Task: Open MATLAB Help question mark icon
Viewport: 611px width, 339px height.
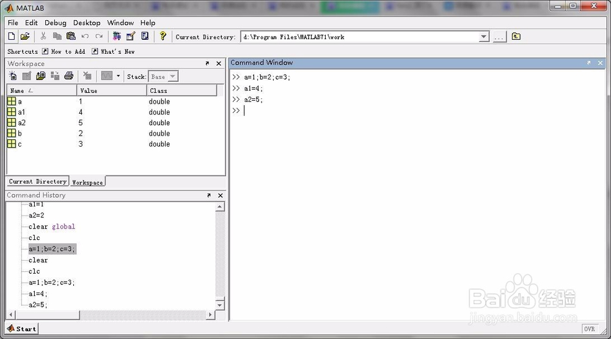Action: (x=163, y=36)
